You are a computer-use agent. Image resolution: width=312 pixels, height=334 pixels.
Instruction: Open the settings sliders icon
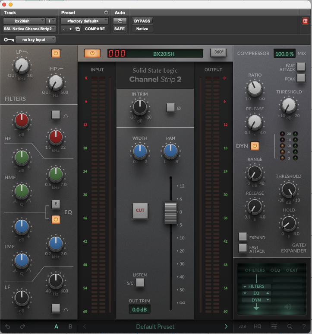click(x=274, y=326)
